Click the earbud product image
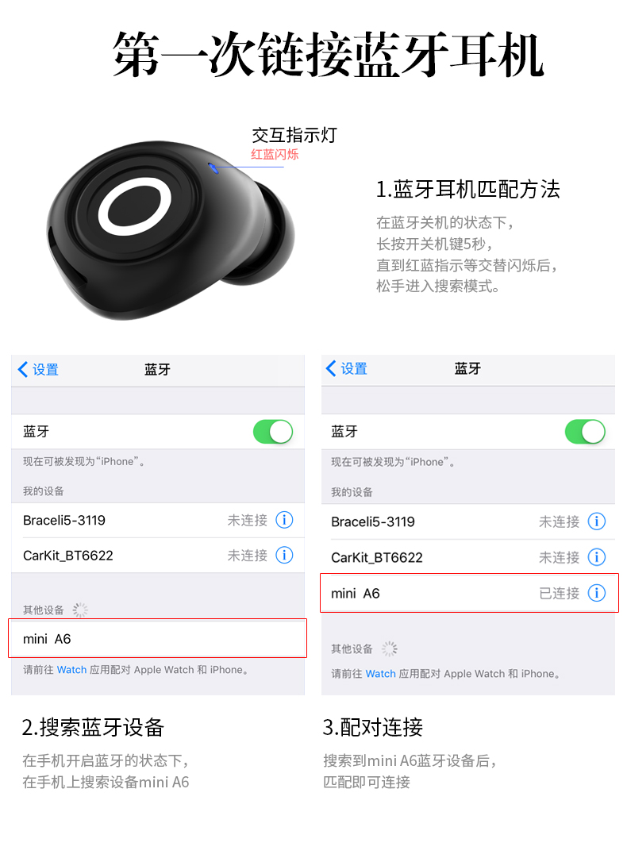Image resolution: width=627 pixels, height=858 pixels. tap(171, 230)
